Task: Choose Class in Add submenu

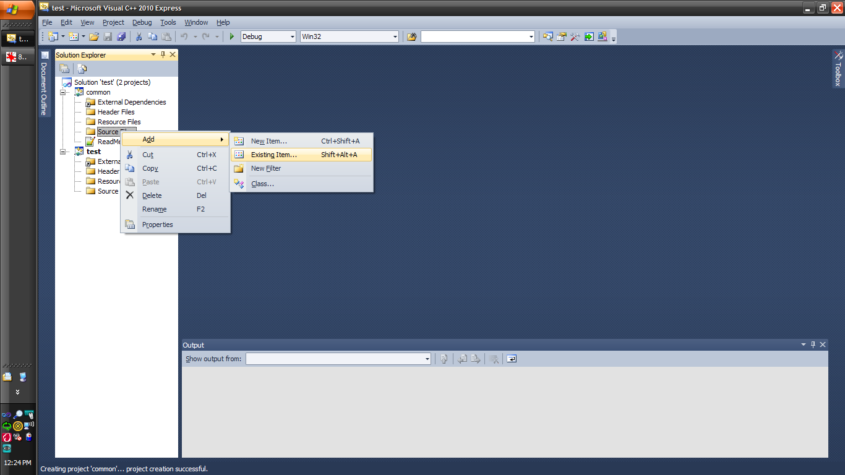Action: pos(302,184)
